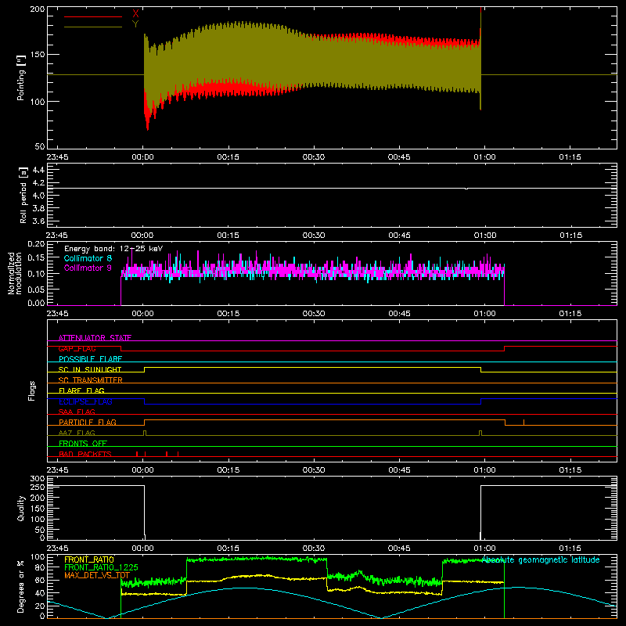Select the Collimator 8 legend label

pyautogui.click(x=88, y=258)
